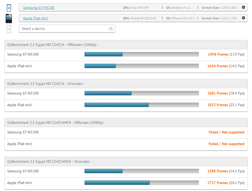Open the Samsung GT-N5100 link
This screenshot has height=191, width=252.
pyautogui.click(x=39, y=8)
